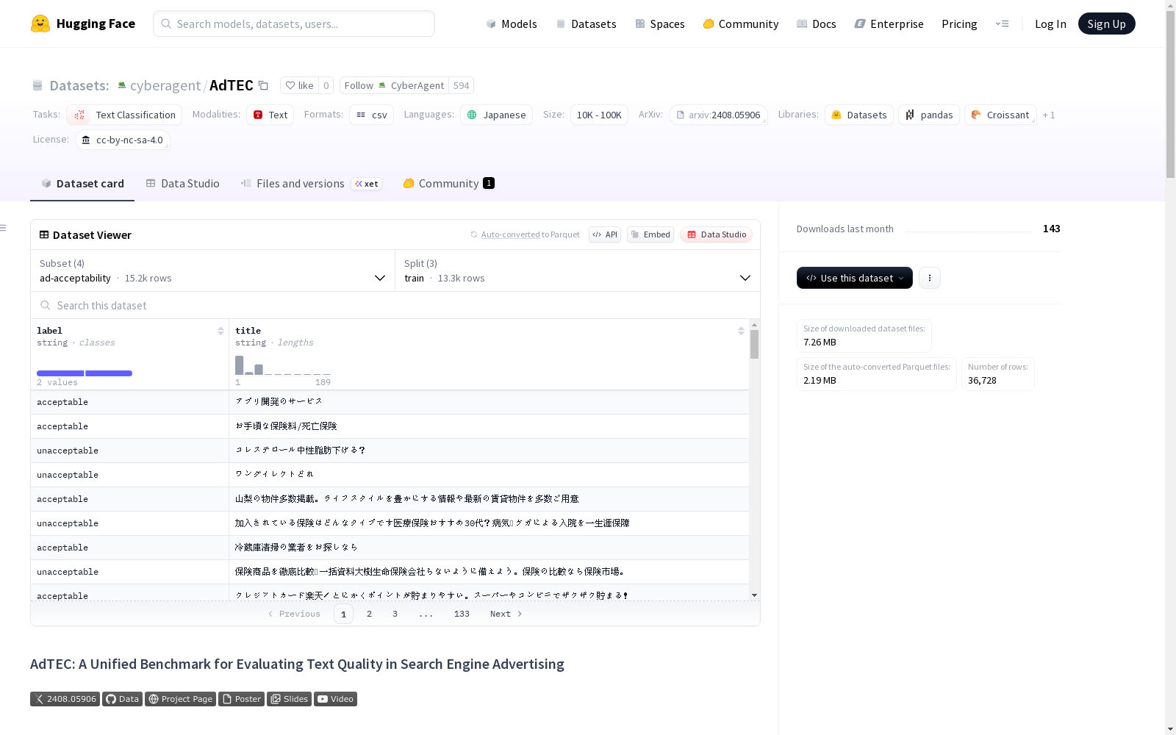Click the Sign Up button
This screenshot has height=735, width=1176.
click(x=1106, y=24)
